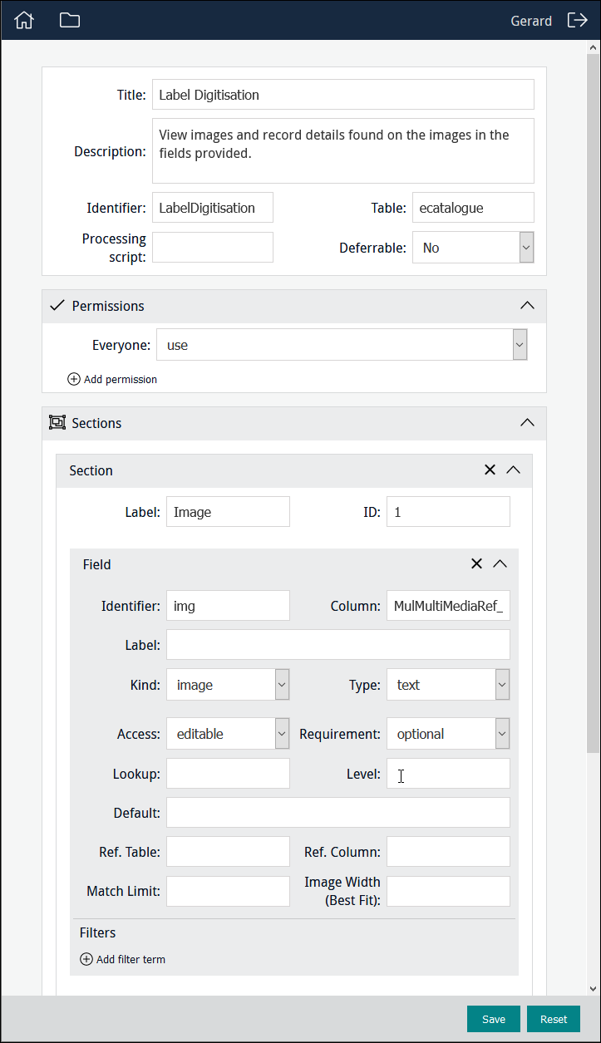This screenshot has height=1043, width=601.
Task: Collapse the Section sub-panel chevron
Action: click(x=513, y=470)
